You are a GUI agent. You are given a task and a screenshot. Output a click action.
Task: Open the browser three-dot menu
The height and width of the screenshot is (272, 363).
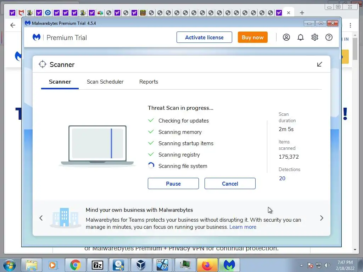350,25
